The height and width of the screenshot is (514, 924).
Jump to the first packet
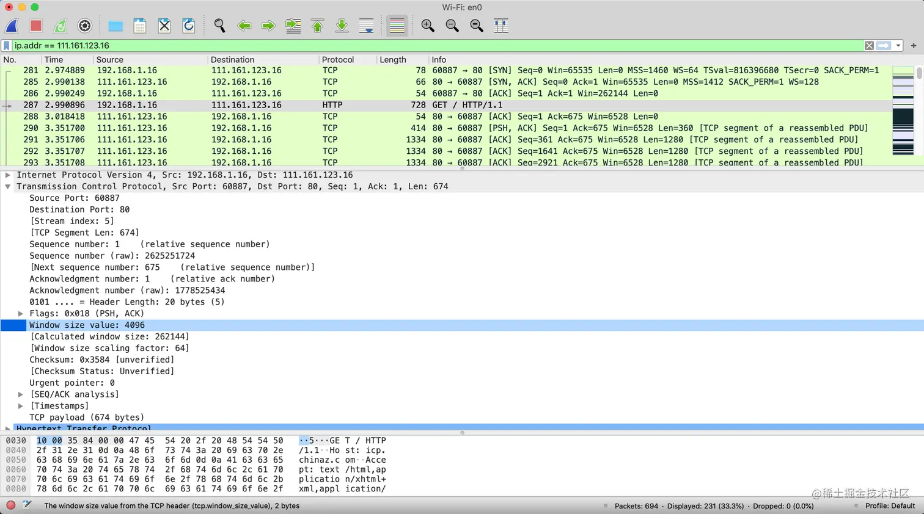point(318,26)
